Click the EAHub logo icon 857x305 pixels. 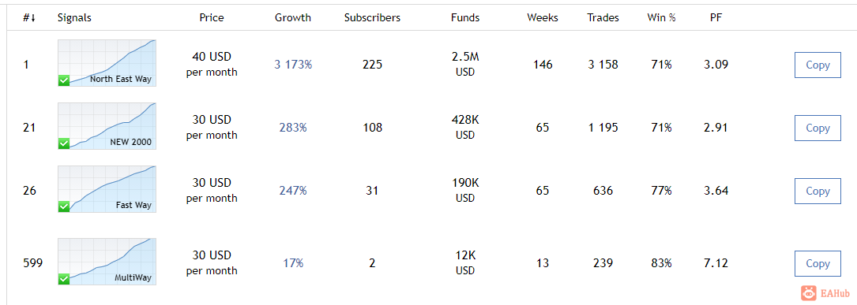pos(808,293)
